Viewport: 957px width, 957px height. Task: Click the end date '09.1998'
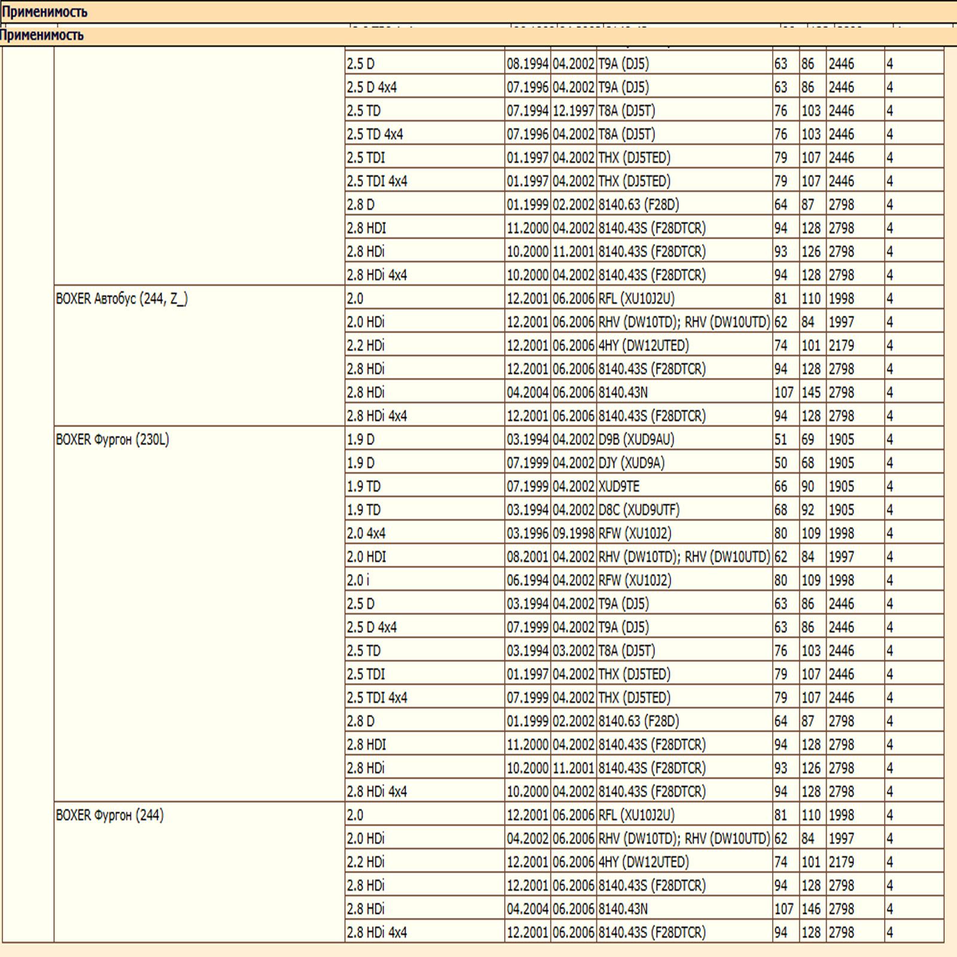point(573,534)
